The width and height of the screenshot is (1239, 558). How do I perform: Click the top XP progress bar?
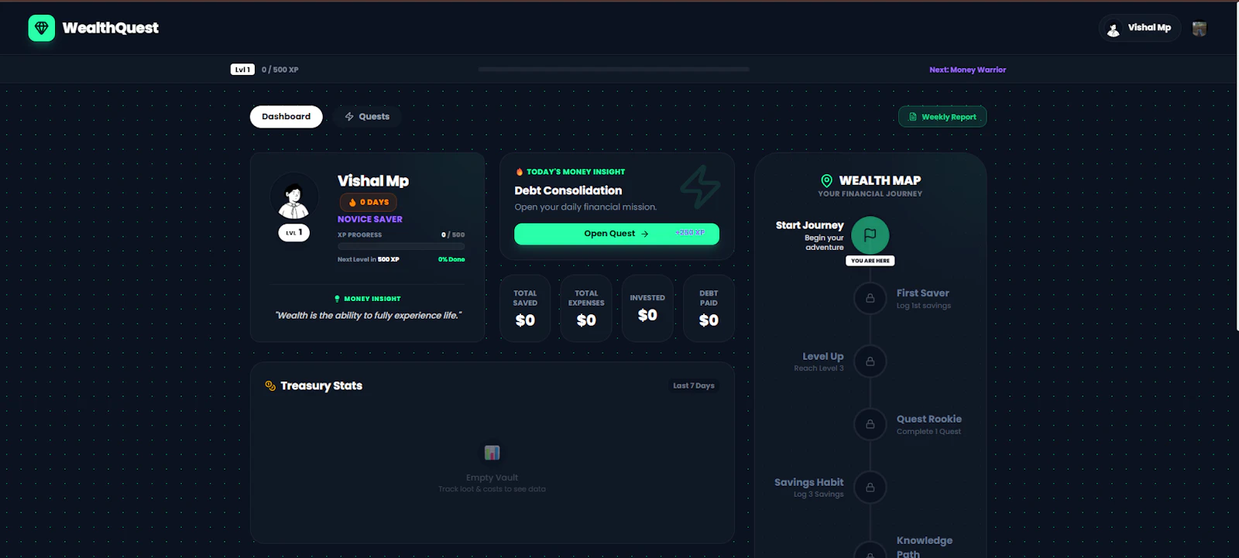point(613,70)
